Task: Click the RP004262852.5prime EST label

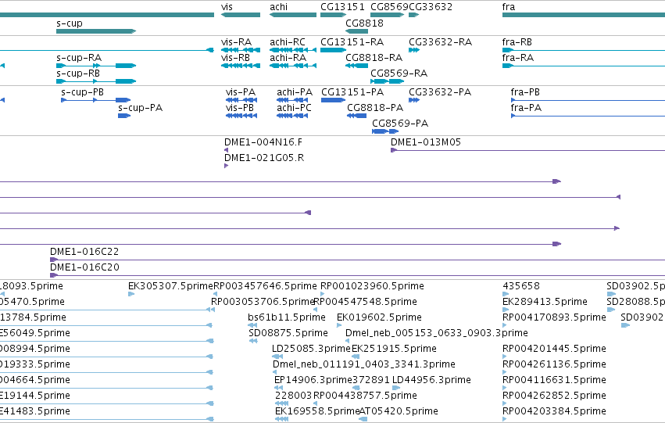Action: click(554, 396)
